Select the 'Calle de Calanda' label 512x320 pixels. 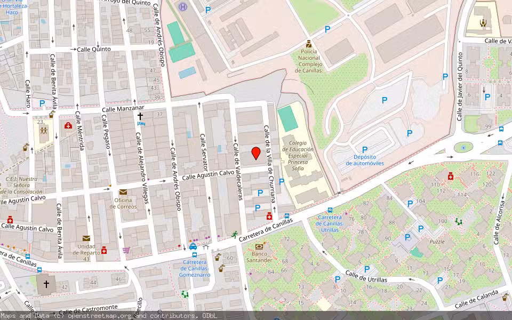coord(476,299)
